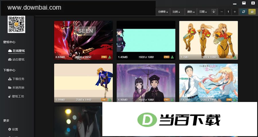
Task: Click the 8.83MB file size label
Action: coord(60,57)
